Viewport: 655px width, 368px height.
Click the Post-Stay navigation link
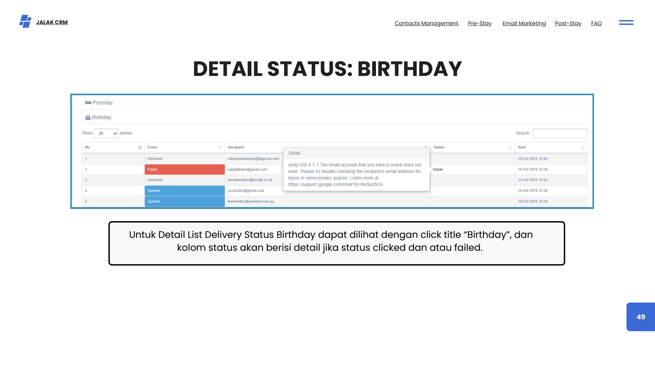tap(568, 23)
